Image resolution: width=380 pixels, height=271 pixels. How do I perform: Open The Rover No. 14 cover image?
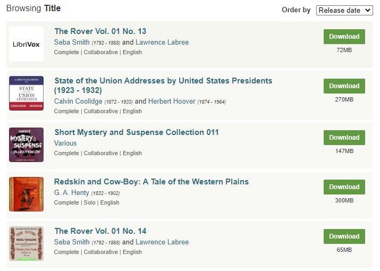coord(26,244)
